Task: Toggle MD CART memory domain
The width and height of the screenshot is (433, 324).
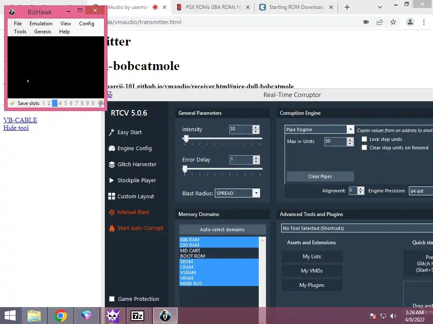Action: [x=219, y=251]
